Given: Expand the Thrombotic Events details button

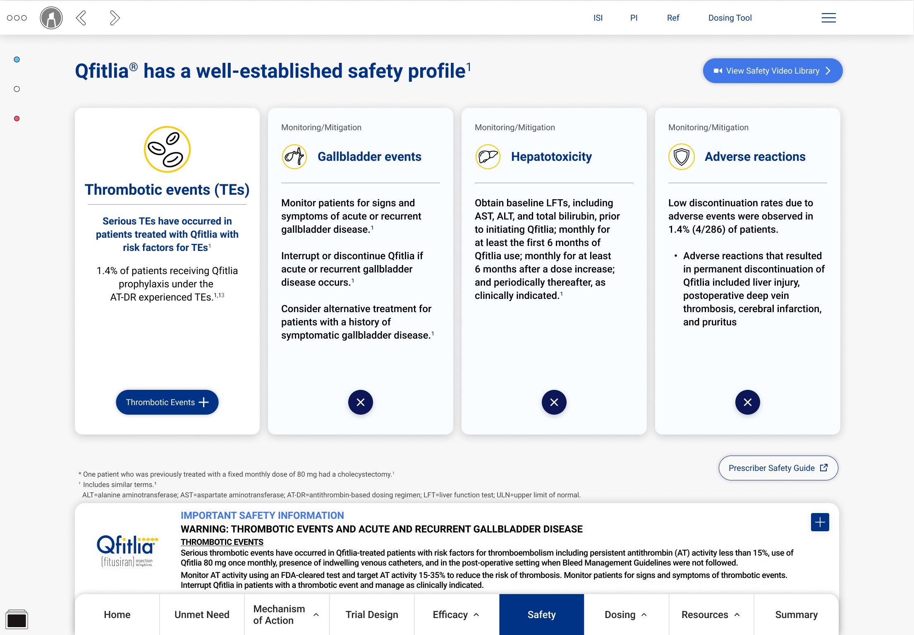Looking at the screenshot, I should point(167,402).
